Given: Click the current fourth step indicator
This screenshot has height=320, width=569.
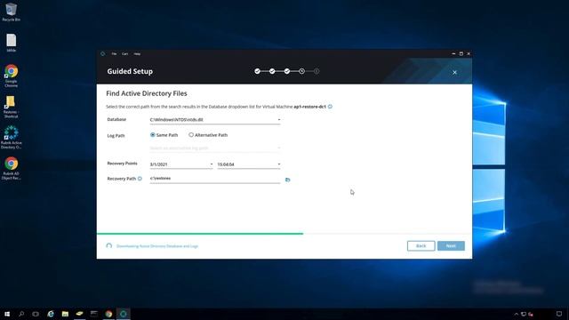Looking at the screenshot, I should (x=302, y=71).
